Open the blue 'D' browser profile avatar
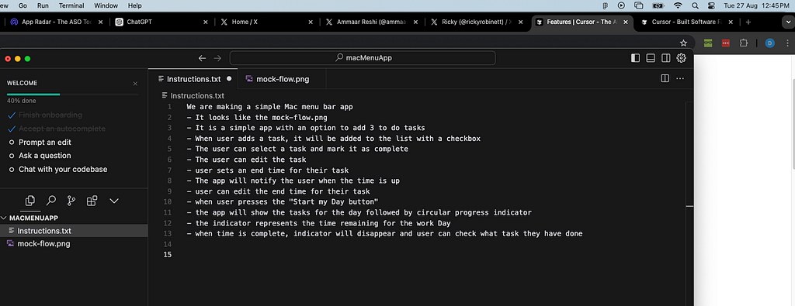 (x=769, y=43)
